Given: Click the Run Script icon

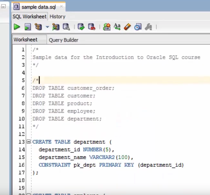Looking at the screenshot, I should (x=28, y=27).
